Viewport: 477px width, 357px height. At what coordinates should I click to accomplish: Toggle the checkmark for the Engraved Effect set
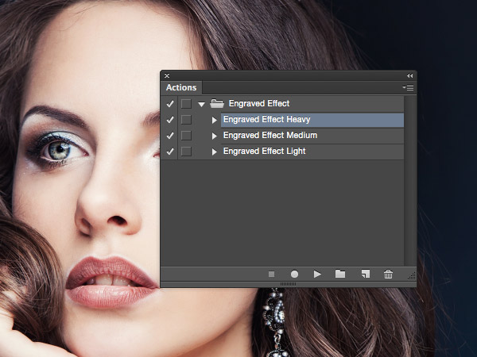coord(170,104)
